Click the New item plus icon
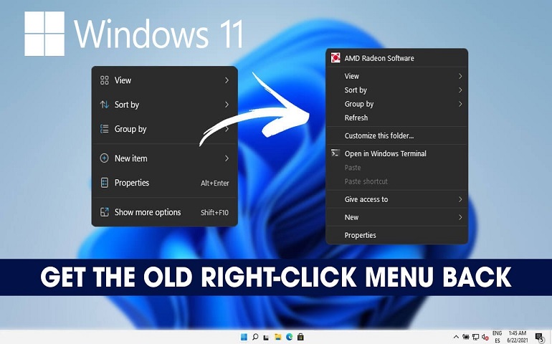Image resolution: width=552 pixels, height=344 pixels. pyautogui.click(x=104, y=158)
